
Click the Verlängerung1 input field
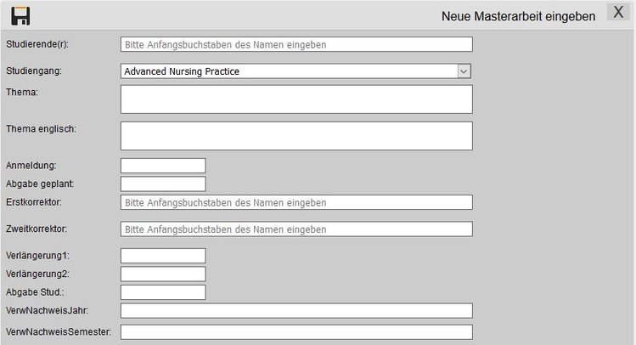tap(163, 256)
